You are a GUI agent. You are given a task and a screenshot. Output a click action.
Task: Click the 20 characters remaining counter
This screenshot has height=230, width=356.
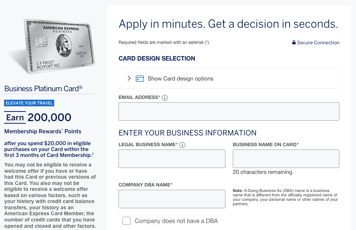pyautogui.click(x=262, y=172)
